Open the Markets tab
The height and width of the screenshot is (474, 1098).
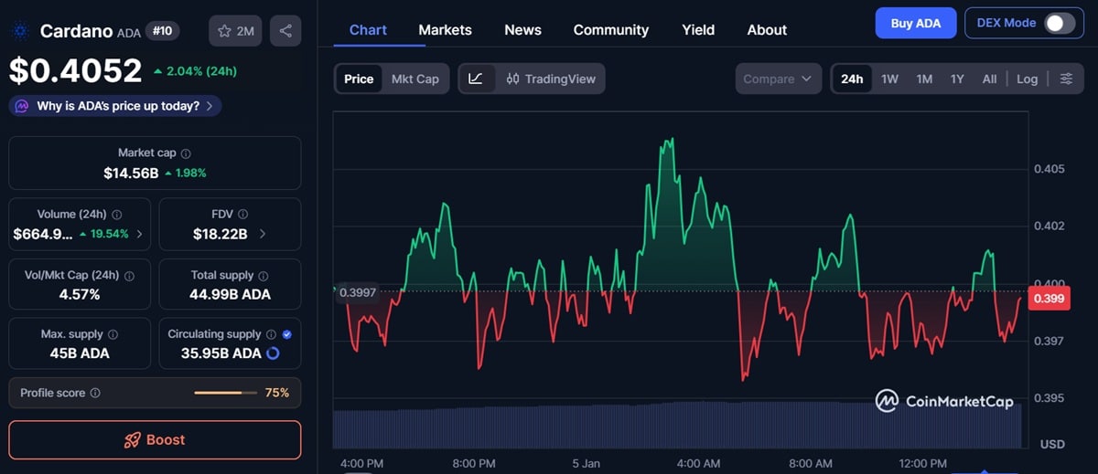(x=446, y=30)
